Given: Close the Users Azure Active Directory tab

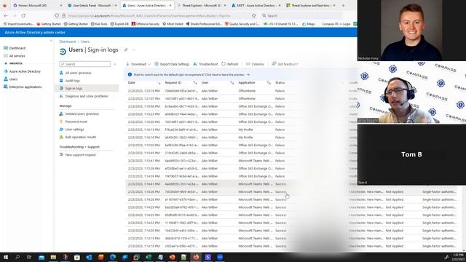Looking at the screenshot, I should coord(170,5).
